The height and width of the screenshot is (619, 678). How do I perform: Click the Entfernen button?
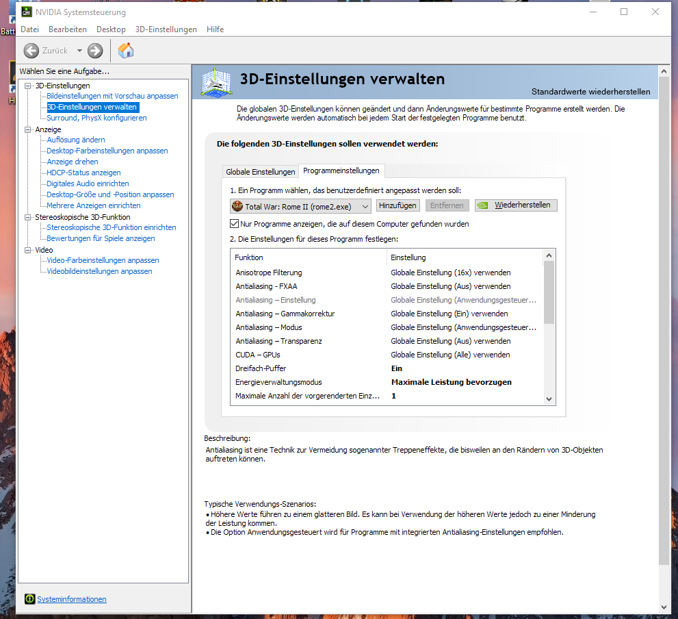pos(447,205)
